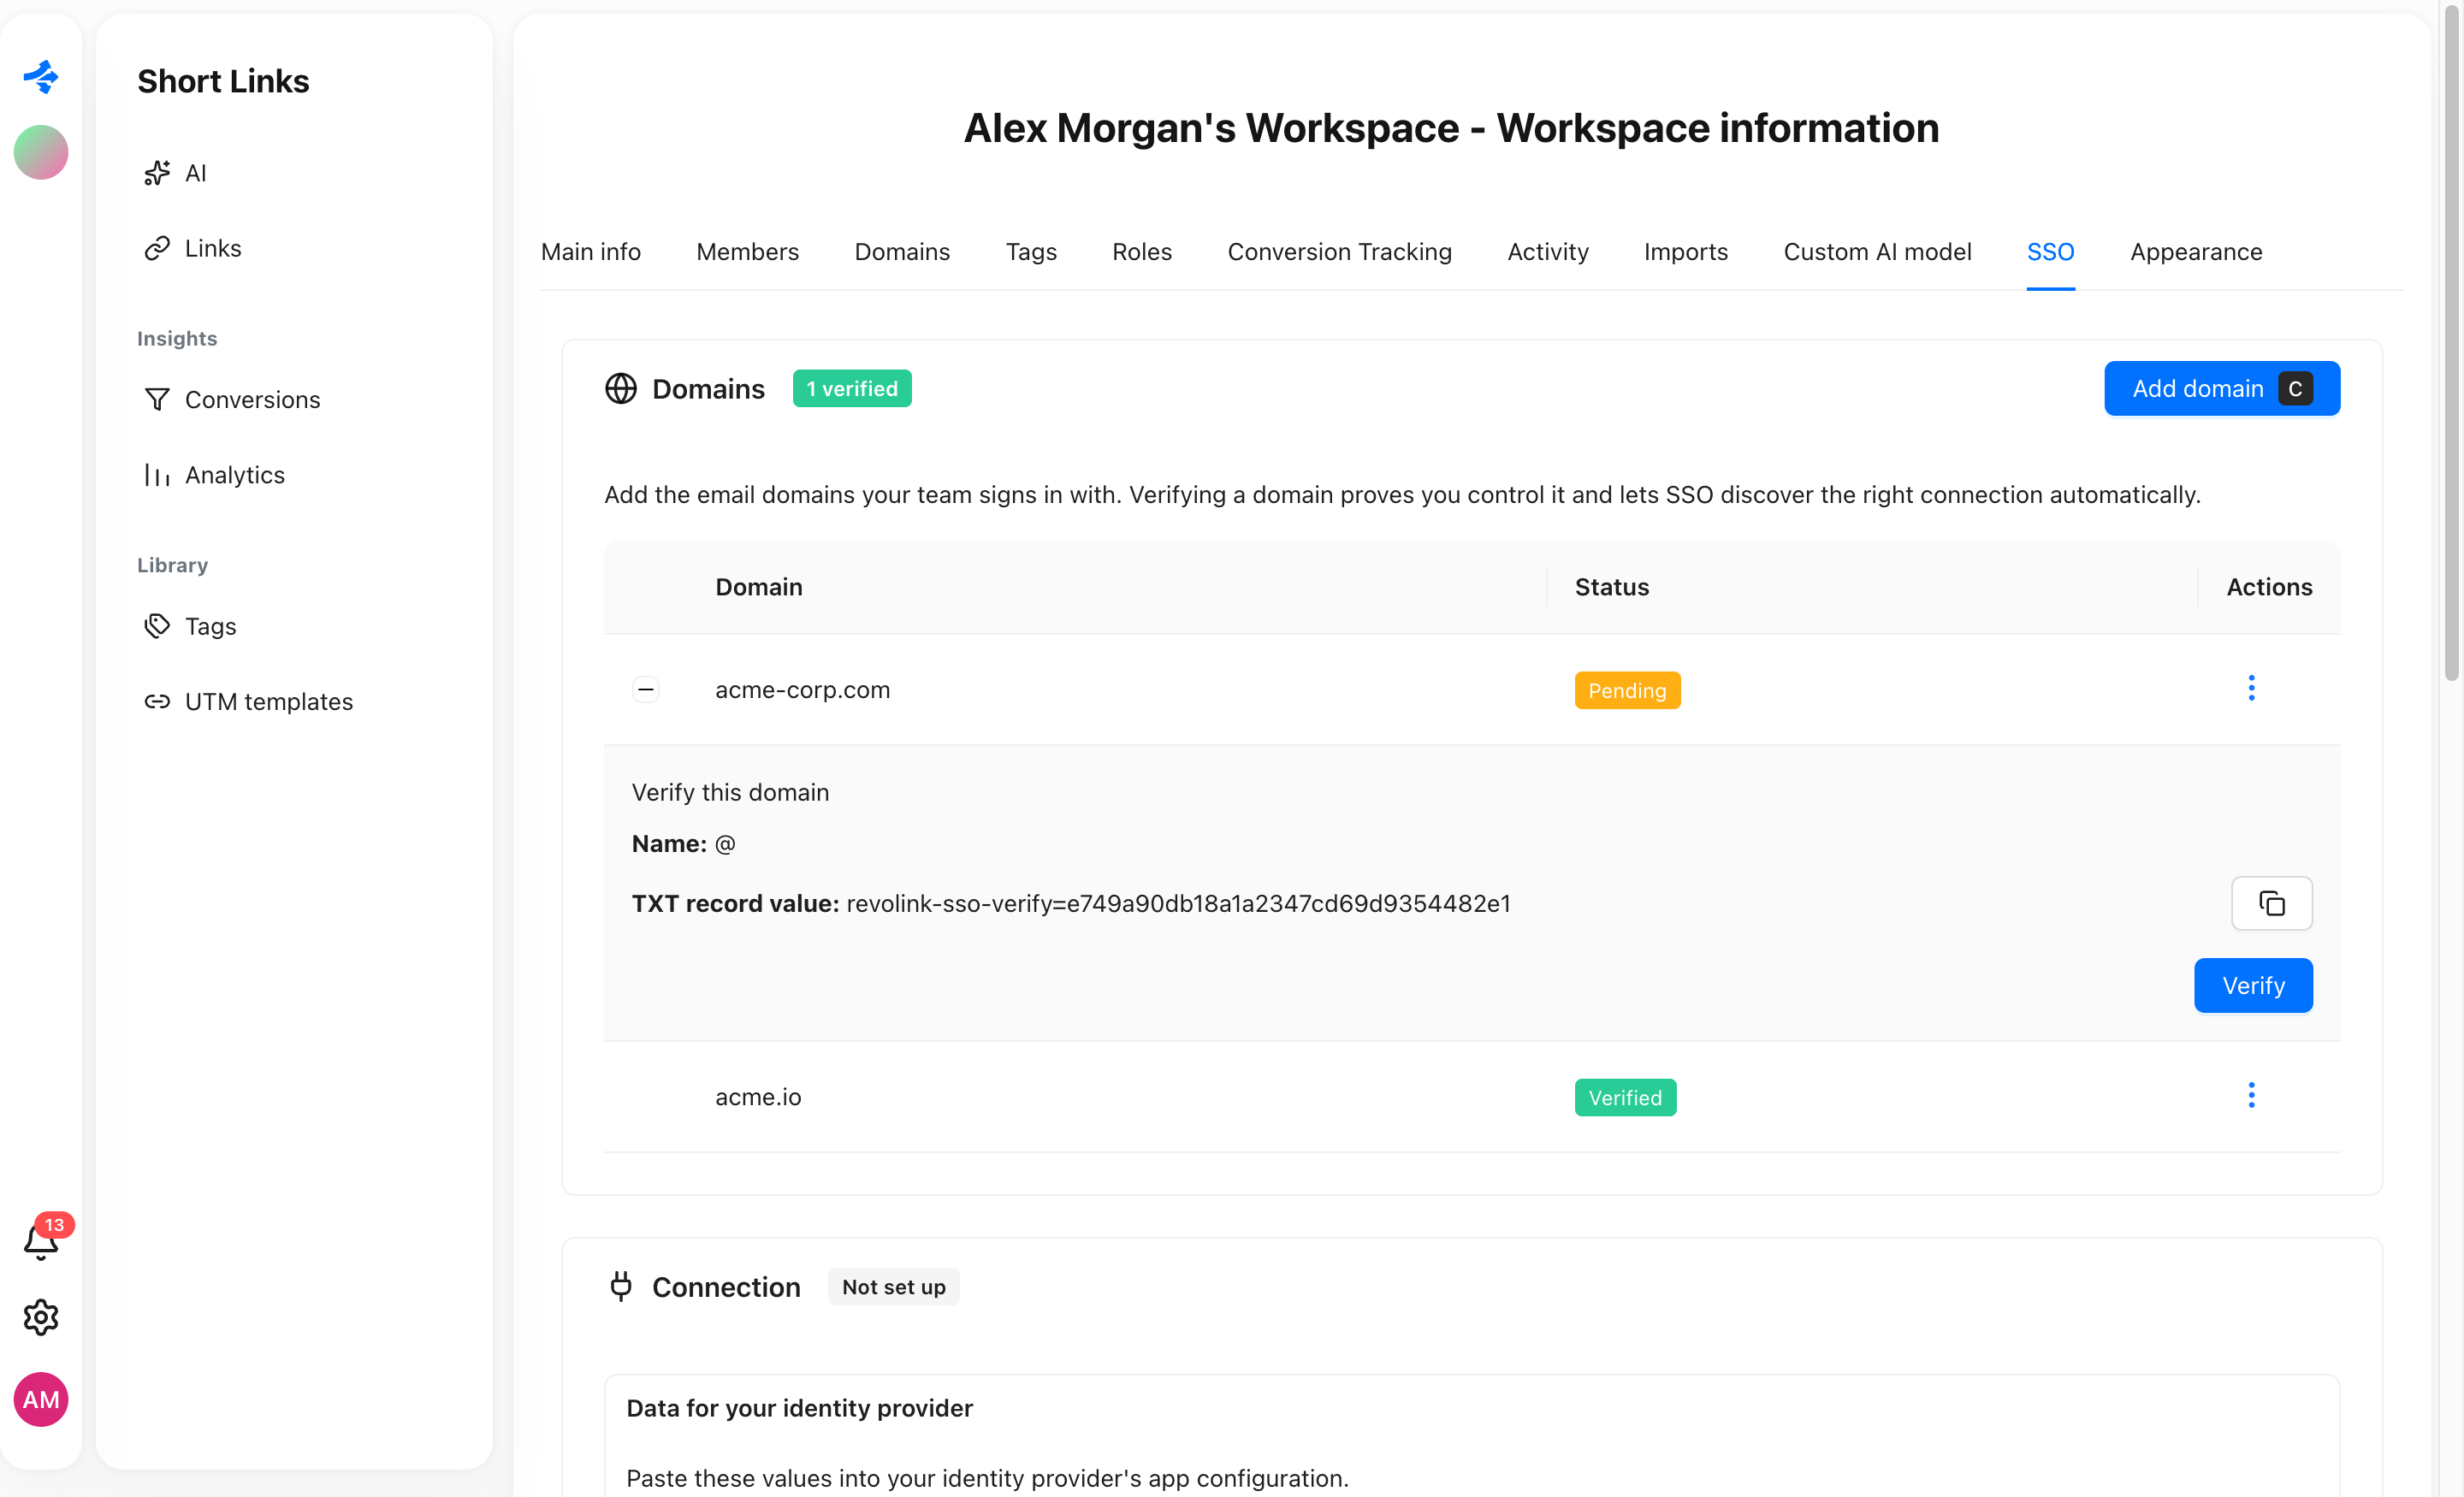Click the Add domain button
Image resolution: width=2464 pixels, height=1497 pixels.
click(2221, 388)
